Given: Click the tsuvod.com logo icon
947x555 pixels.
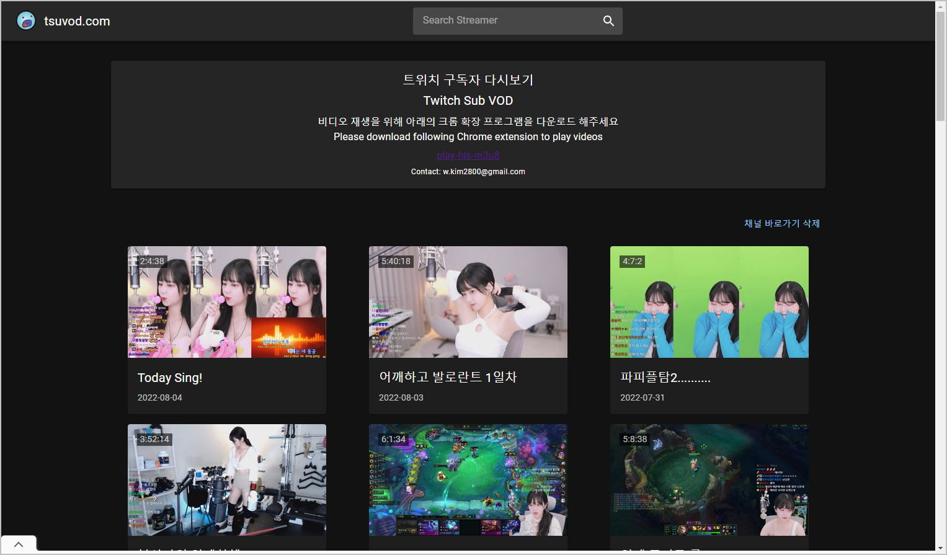Looking at the screenshot, I should 26,21.
